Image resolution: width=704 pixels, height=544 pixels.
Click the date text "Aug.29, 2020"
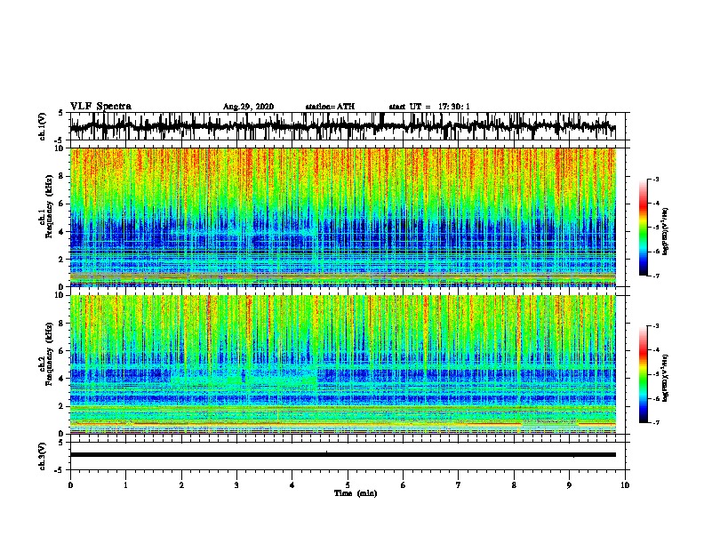click(x=248, y=107)
